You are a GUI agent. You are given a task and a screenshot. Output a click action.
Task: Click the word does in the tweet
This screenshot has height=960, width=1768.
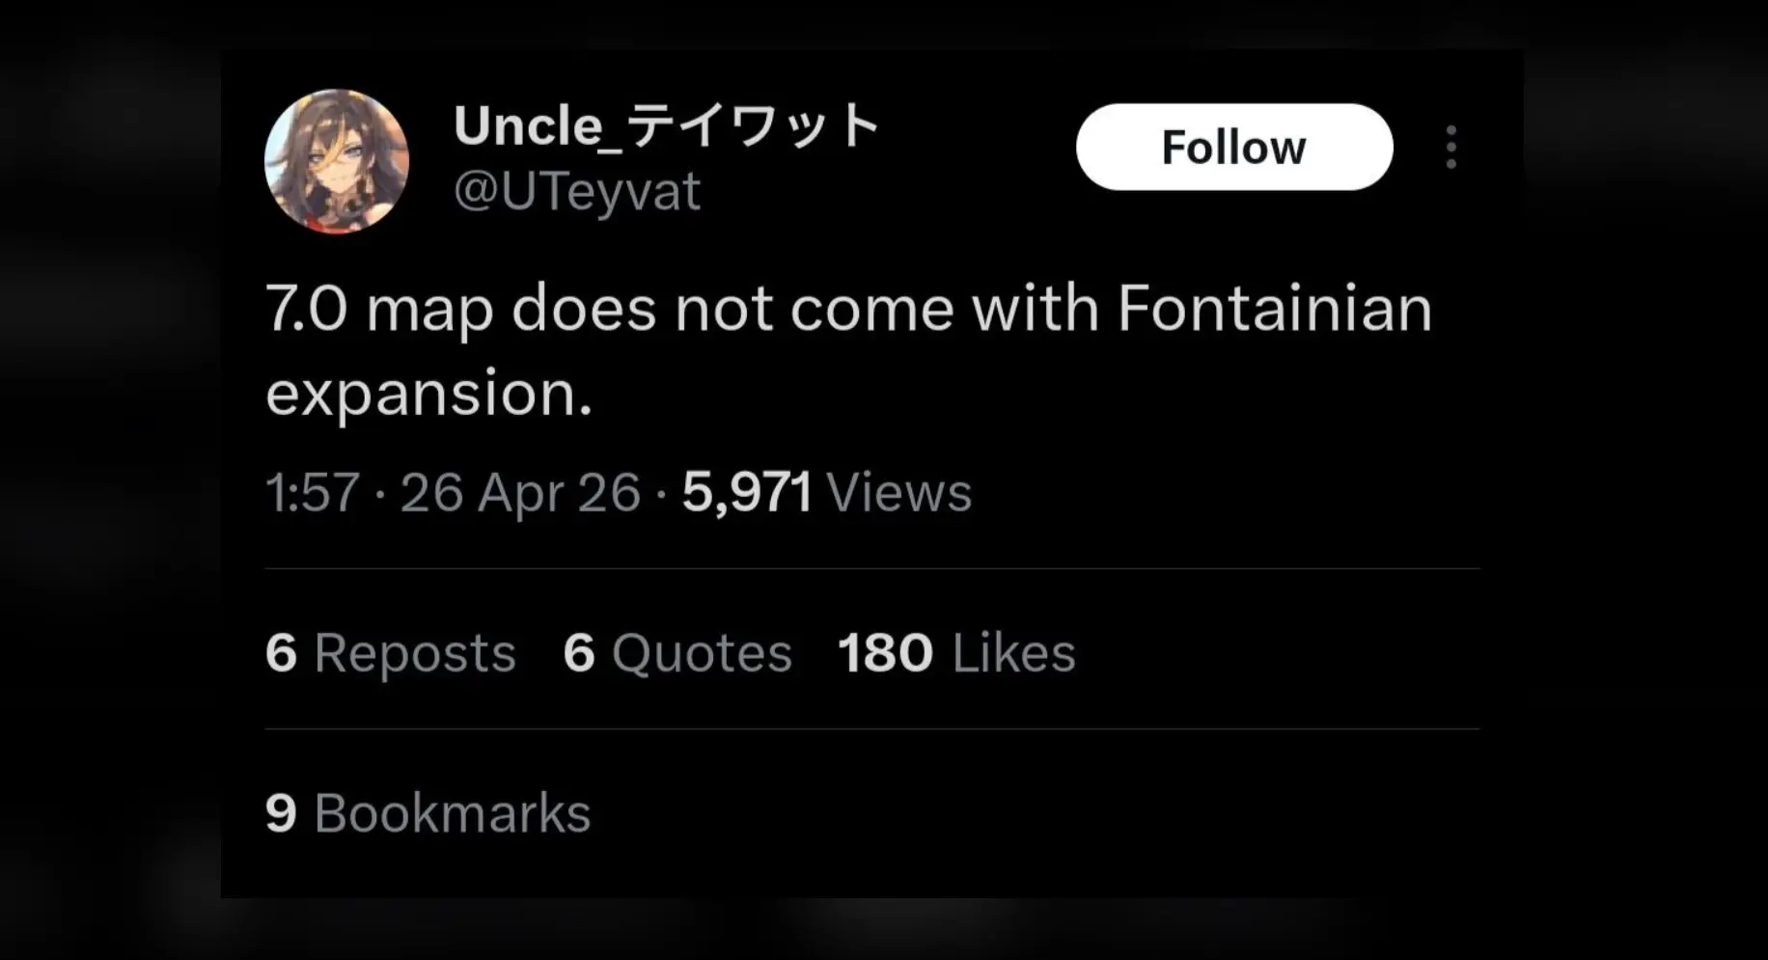tap(583, 310)
